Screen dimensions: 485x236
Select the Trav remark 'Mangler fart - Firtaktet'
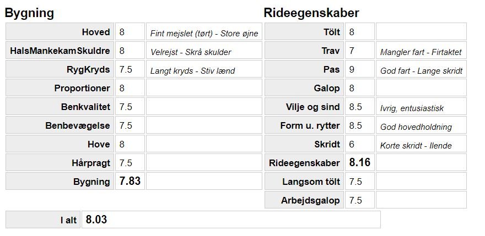pyautogui.click(x=421, y=51)
